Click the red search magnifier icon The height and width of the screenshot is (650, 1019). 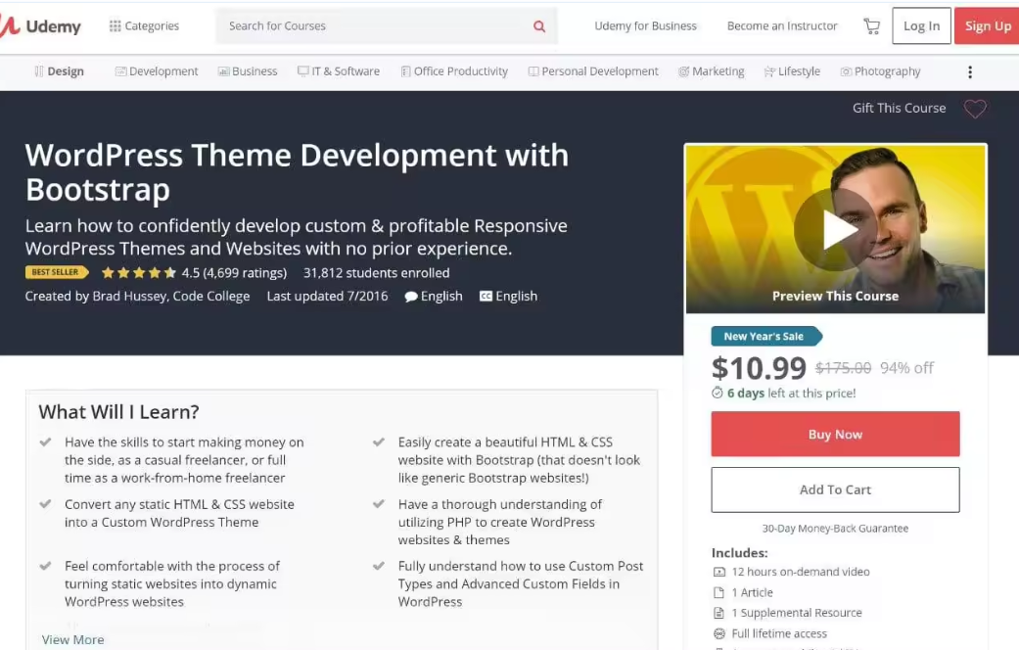point(539,26)
